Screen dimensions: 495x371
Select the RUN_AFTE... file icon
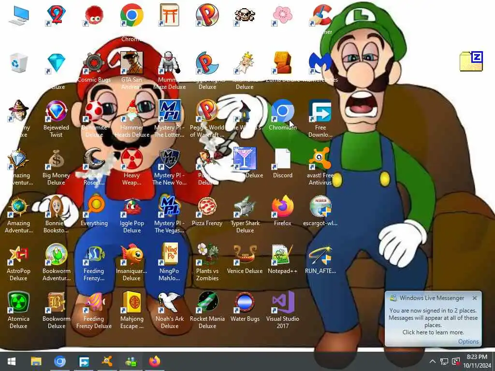tap(320, 254)
